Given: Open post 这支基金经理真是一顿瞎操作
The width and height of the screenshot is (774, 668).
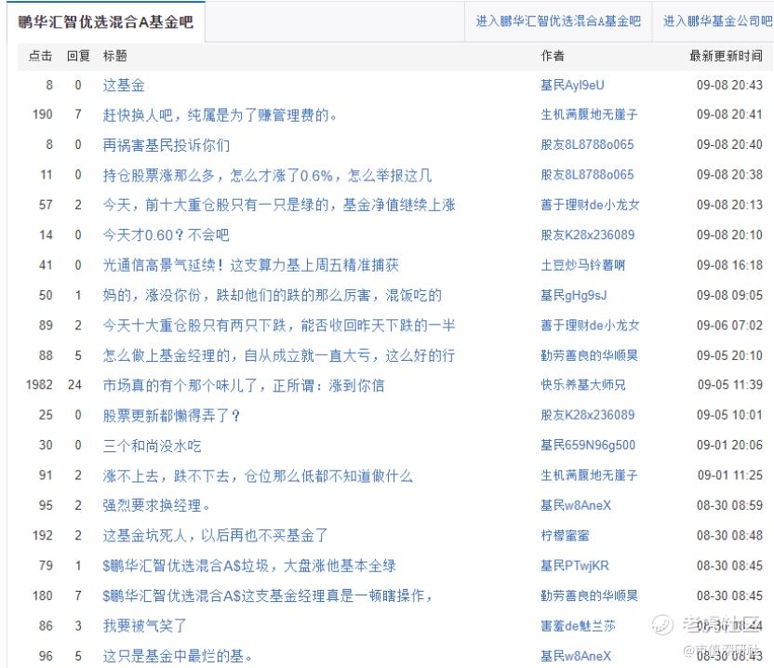Looking at the screenshot, I should tap(268, 596).
